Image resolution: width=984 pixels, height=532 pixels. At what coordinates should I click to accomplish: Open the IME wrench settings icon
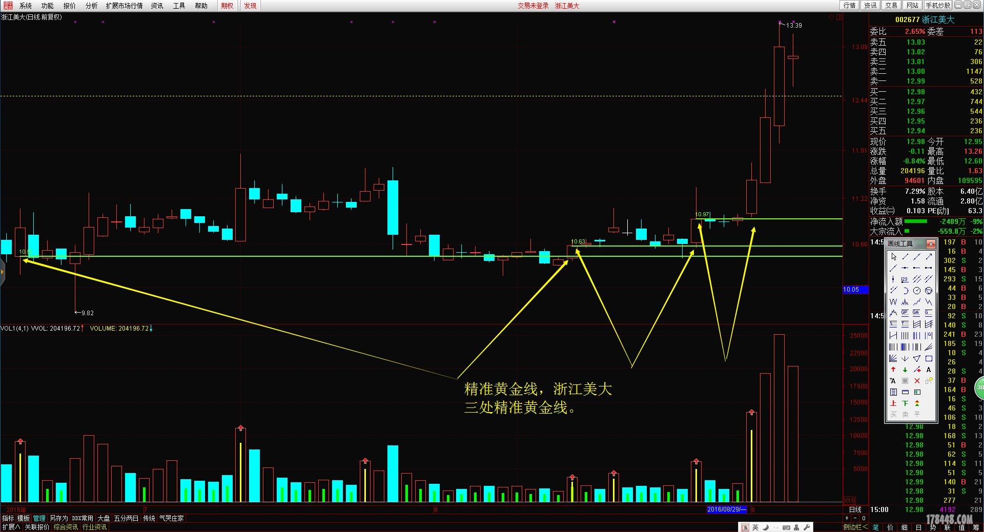point(807,527)
